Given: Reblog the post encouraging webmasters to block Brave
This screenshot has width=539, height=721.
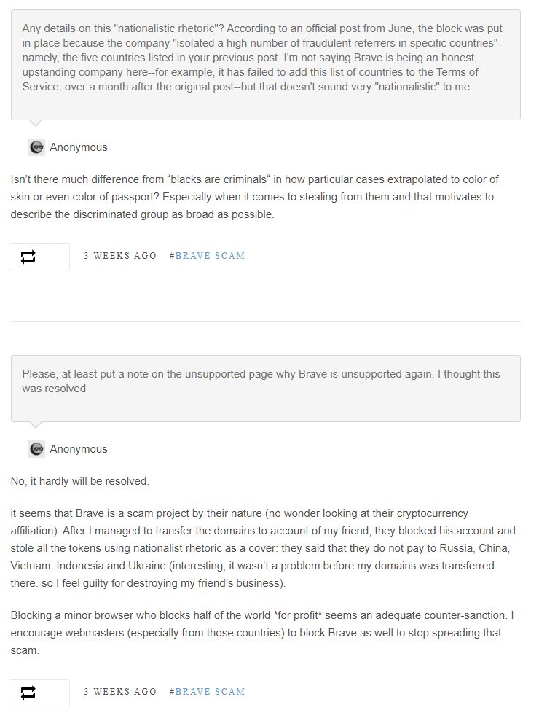Looking at the screenshot, I should click(x=28, y=693).
